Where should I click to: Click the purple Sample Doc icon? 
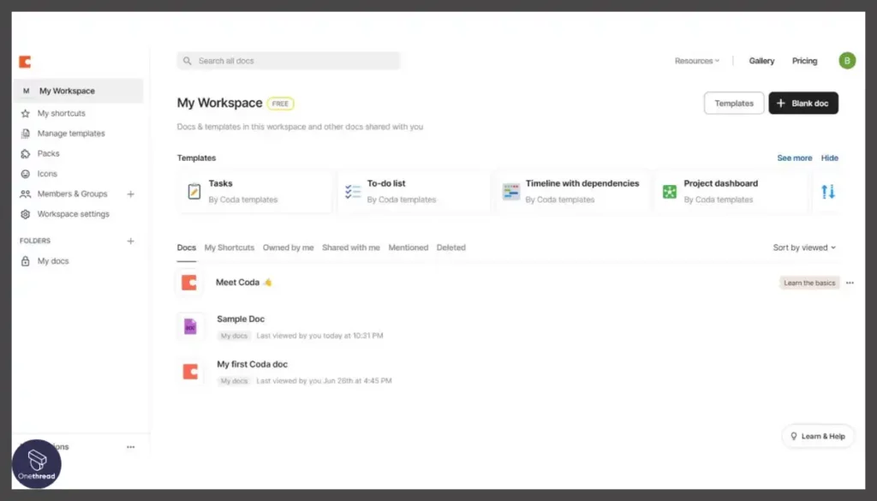(x=190, y=326)
